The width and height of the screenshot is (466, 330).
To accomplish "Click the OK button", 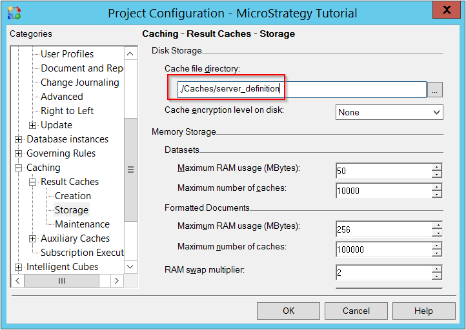I will pyautogui.click(x=289, y=311).
